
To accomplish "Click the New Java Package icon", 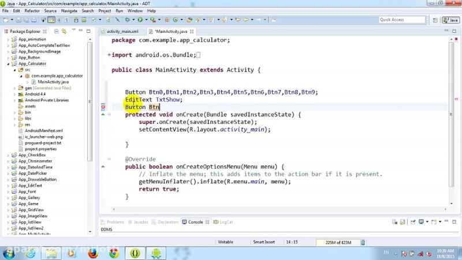I will pos(167,20).
